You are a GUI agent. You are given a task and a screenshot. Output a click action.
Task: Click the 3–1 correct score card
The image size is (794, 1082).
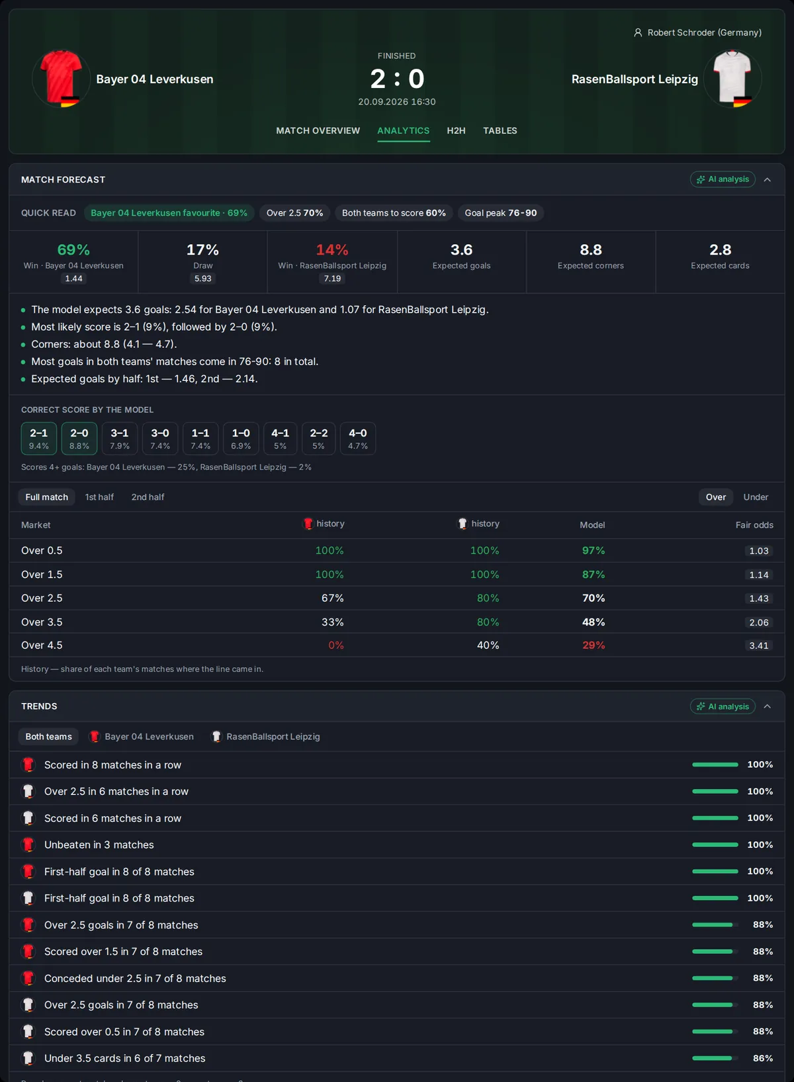click(x=120, y=438)
